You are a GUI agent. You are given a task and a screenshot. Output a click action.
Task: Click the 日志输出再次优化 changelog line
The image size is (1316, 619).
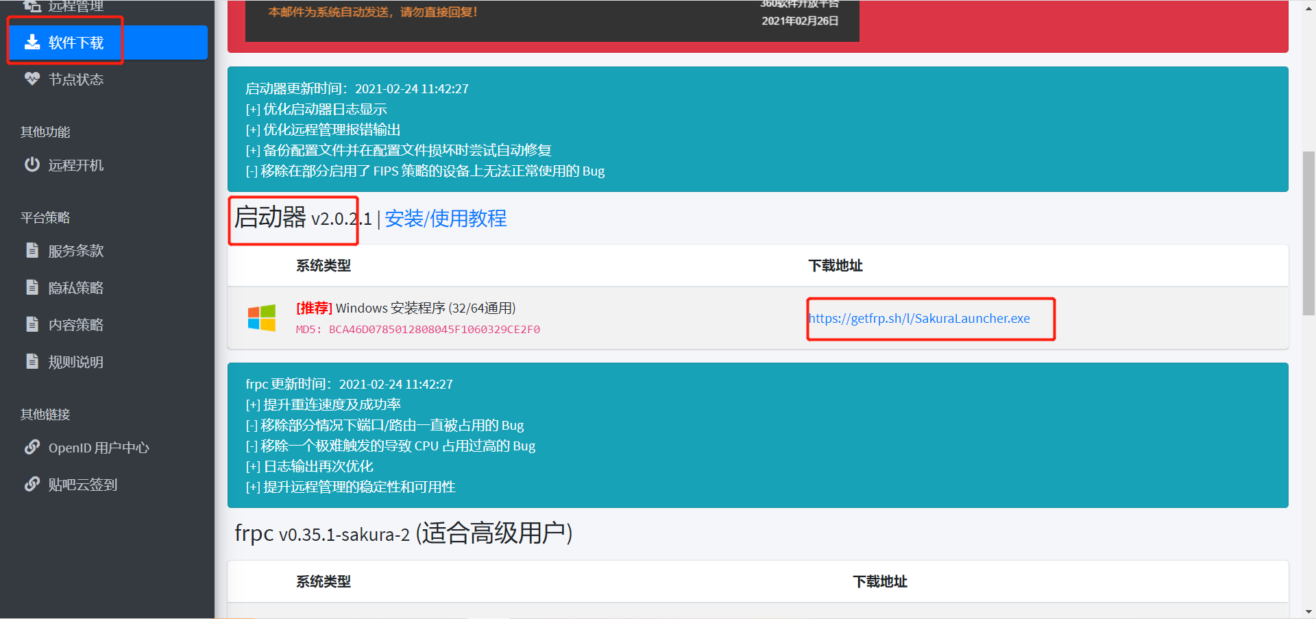click(x=309, y=467)
